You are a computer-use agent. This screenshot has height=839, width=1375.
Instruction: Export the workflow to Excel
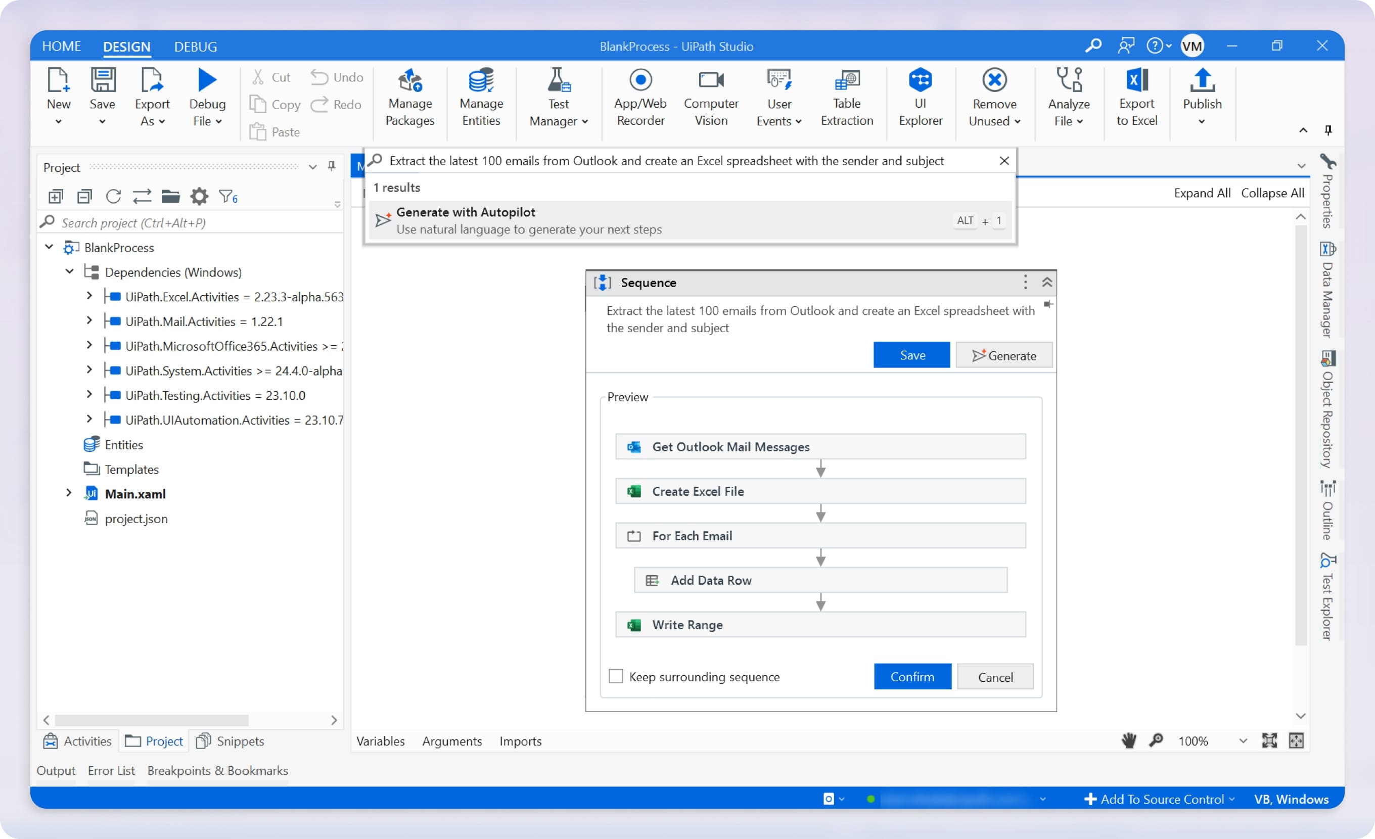[1136, 98]
